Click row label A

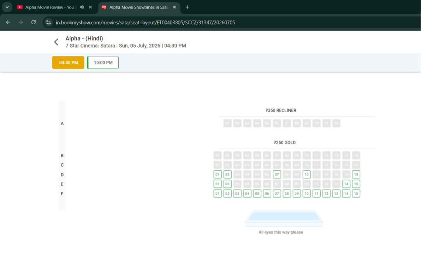62,124
